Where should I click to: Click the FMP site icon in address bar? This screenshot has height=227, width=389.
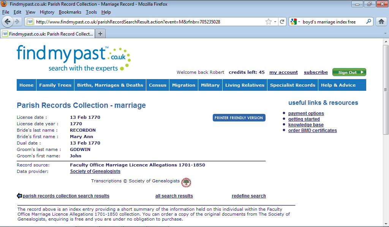[30, 22]
